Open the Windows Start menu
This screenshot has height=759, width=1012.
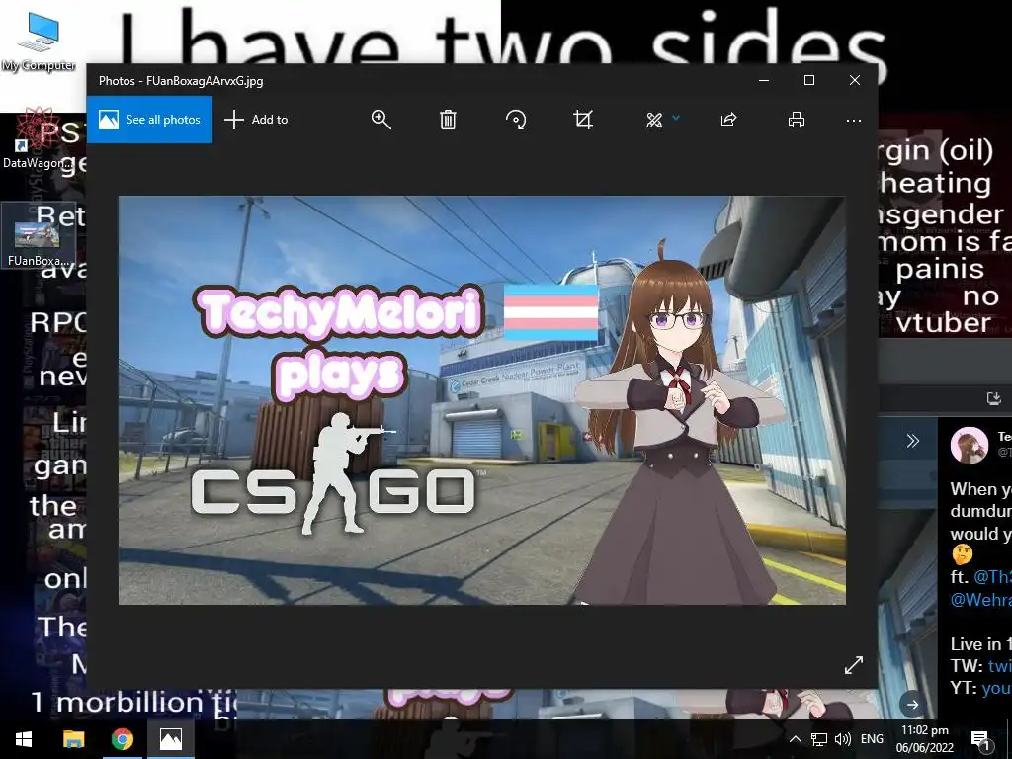24,739
